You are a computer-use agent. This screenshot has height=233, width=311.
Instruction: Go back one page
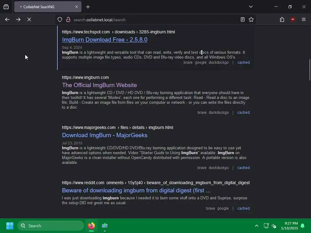[7, 19]
